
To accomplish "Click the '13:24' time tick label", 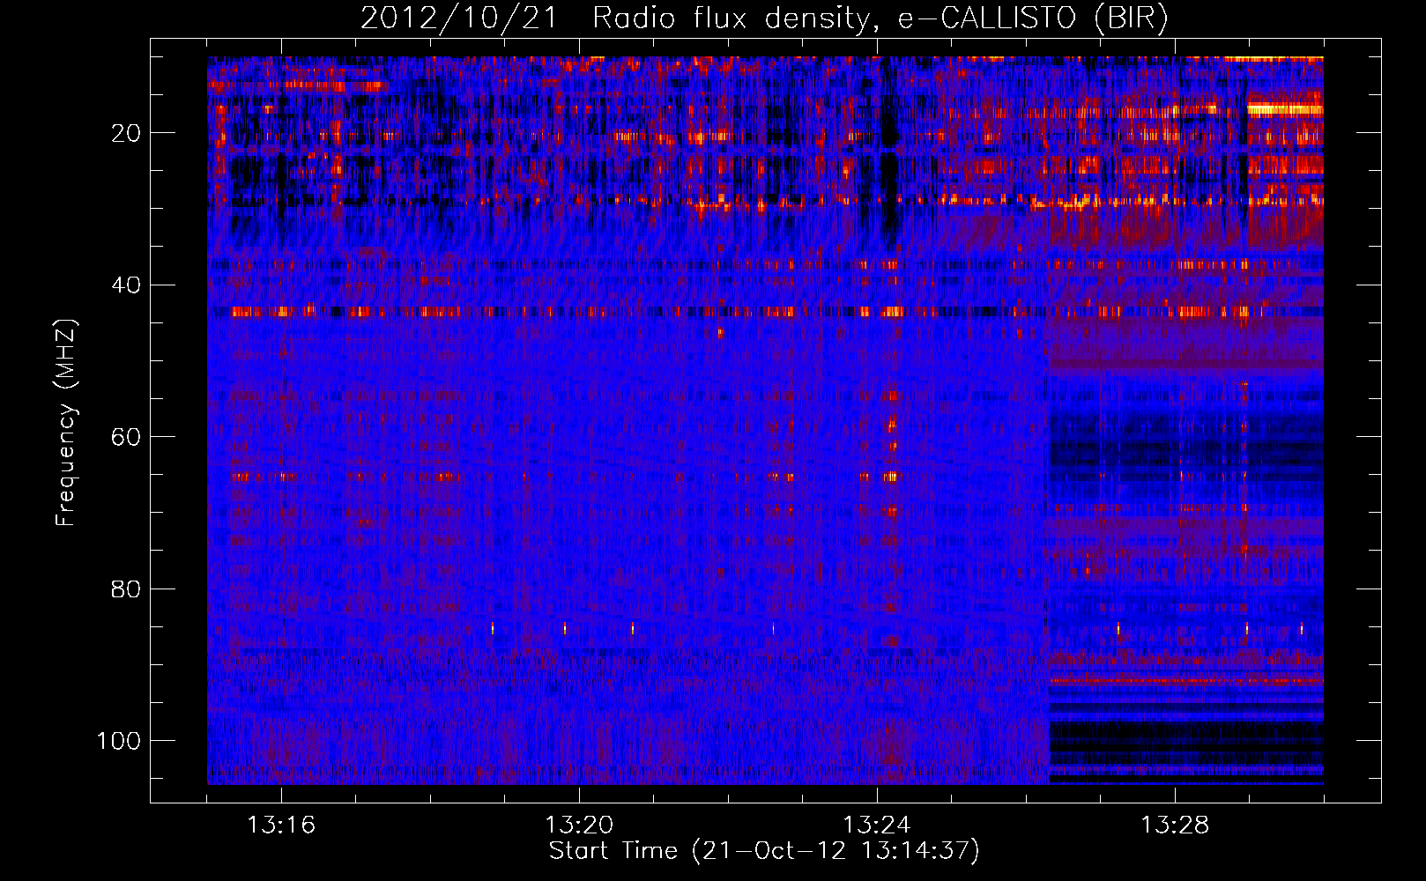I will pyautogui.click(x=877, y=825).
